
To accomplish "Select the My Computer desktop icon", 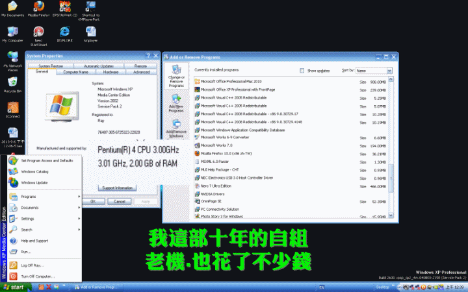I will (12, 34).
